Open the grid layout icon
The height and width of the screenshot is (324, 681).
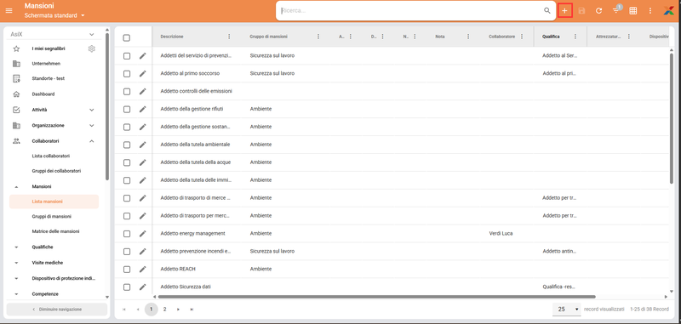click(x=633, y=11)
